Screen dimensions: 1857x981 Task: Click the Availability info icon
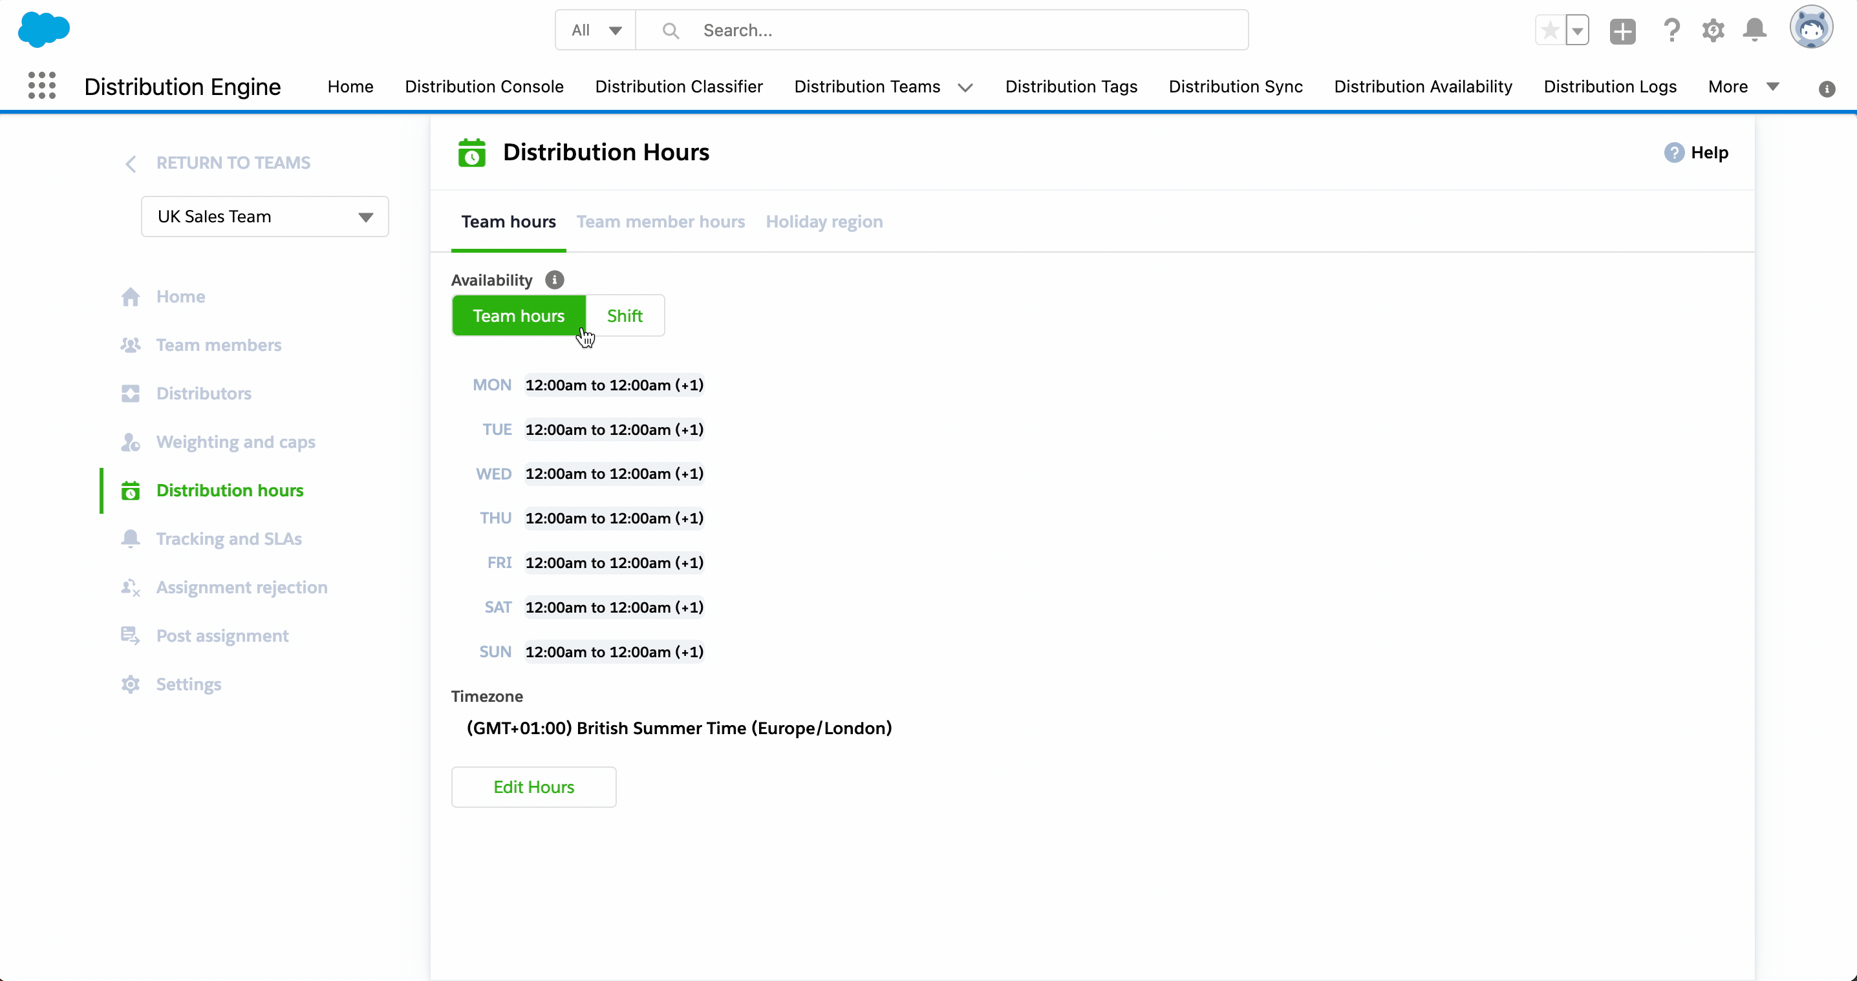click(554, 279)
